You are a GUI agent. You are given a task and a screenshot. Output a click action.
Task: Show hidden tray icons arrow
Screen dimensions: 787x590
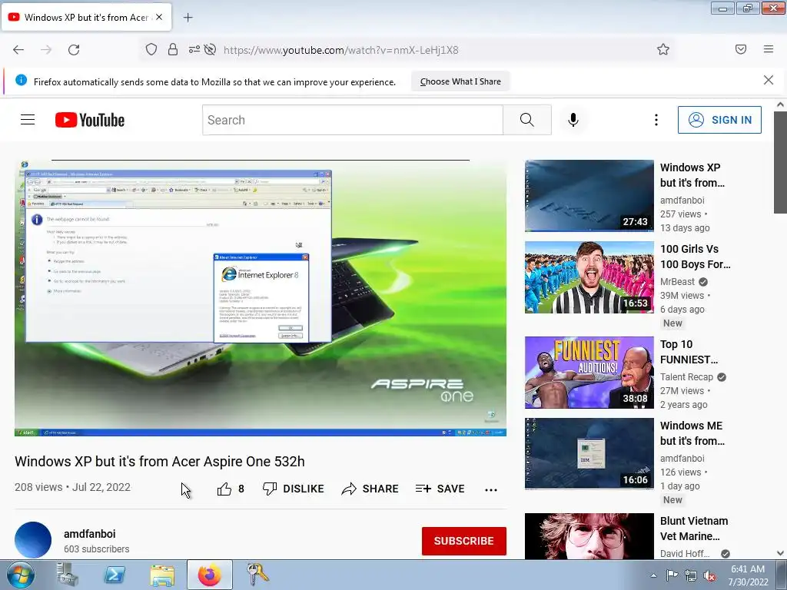coord(653,575)
